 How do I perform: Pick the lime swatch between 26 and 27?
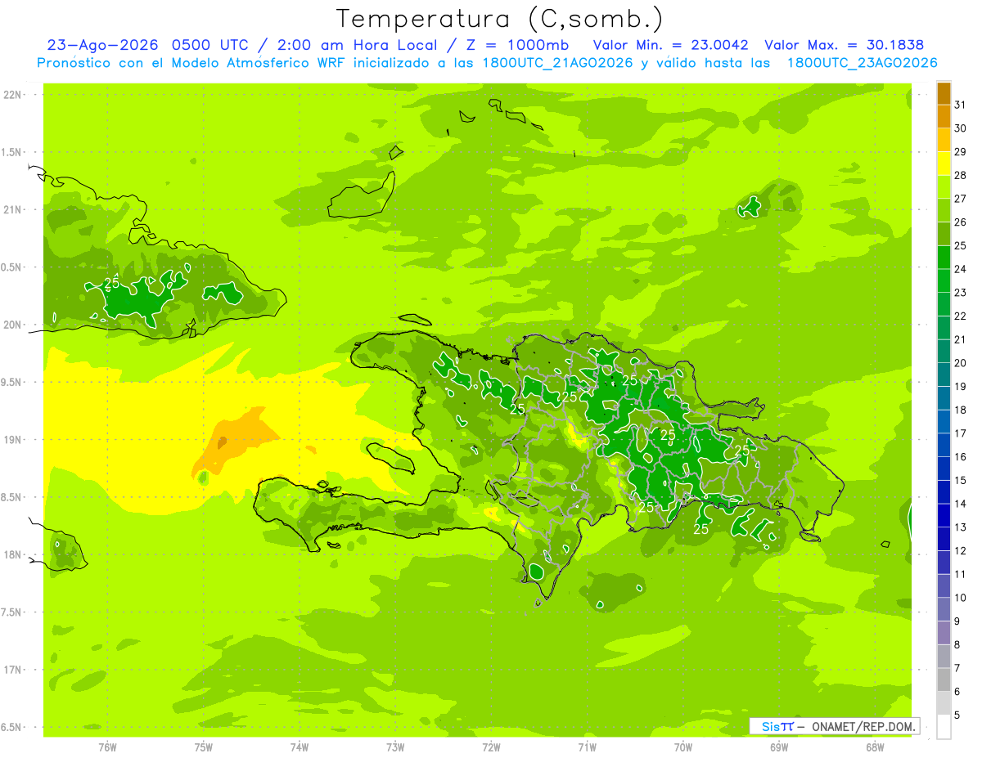[x=944, y=210]
